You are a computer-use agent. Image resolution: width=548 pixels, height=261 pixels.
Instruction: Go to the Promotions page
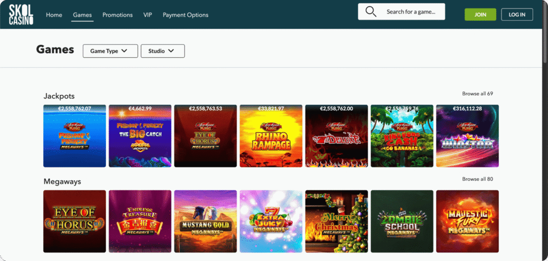coord(117,15)
